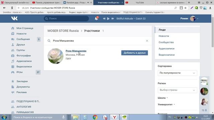The width and height of the screenshot is (214, 120).
Task: Open Группы in left sidebar
Action: pyautogui.click(x=21, y=50)
